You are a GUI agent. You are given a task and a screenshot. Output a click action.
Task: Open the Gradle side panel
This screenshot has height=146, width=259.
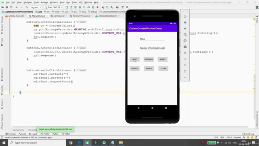[x=257, y=19]
